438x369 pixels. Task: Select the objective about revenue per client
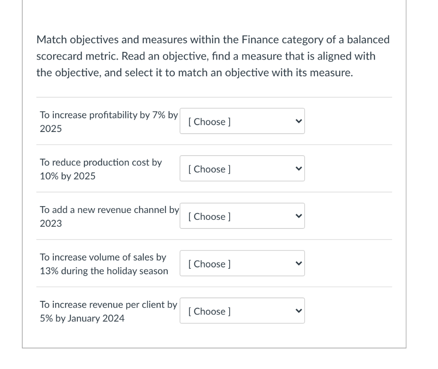(x=108, y=311)
